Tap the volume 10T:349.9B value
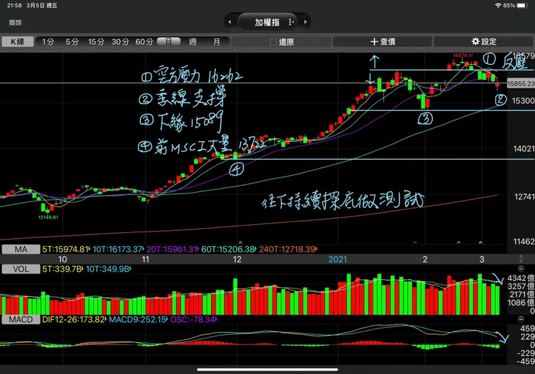 (108, 269)
